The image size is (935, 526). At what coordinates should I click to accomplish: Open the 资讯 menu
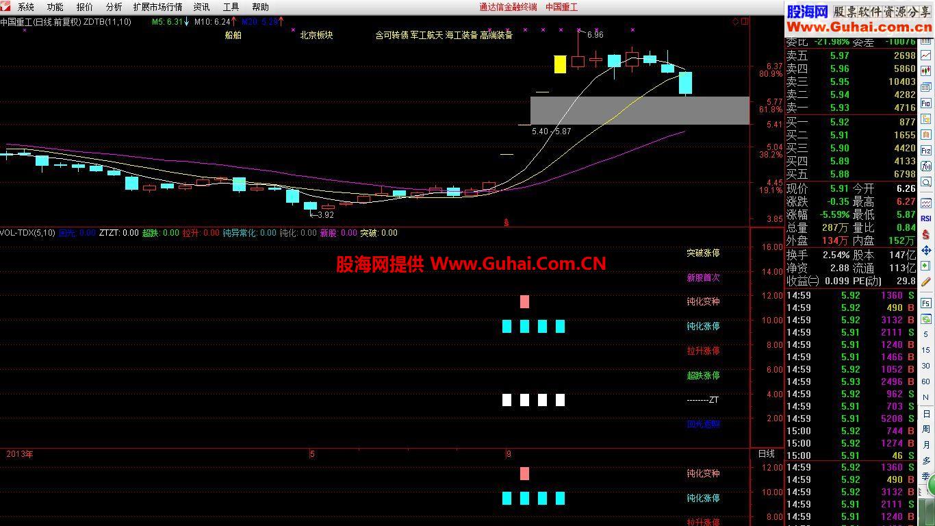pyautogui.click(x=201, y=7)
